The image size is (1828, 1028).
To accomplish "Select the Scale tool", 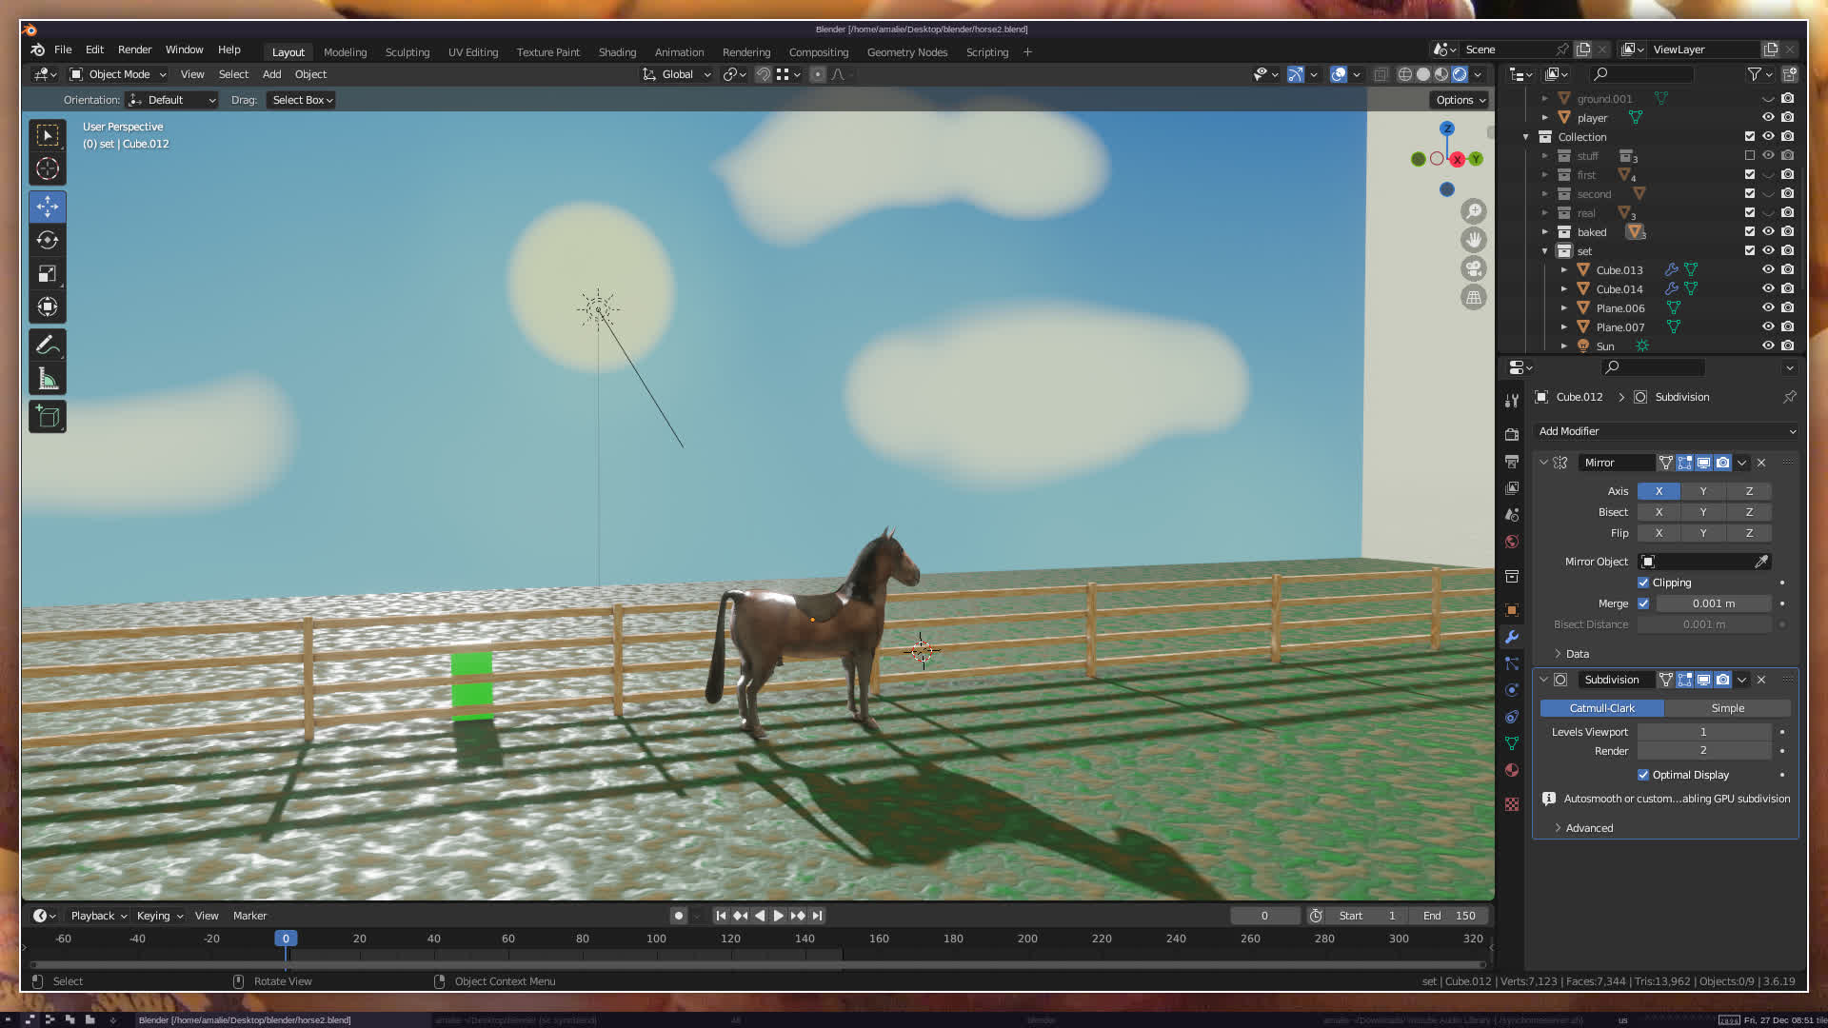I will coord(48,274).
